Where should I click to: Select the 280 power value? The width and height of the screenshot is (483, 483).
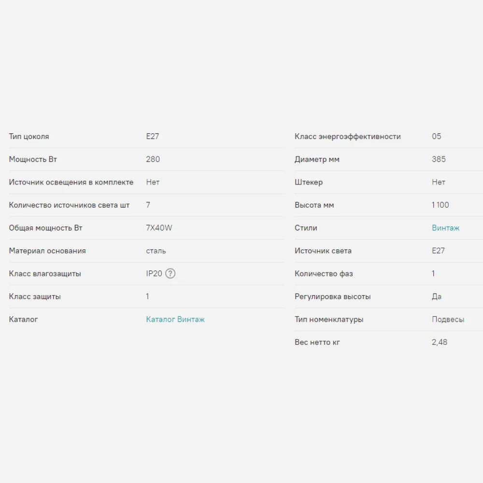[153, 159]
